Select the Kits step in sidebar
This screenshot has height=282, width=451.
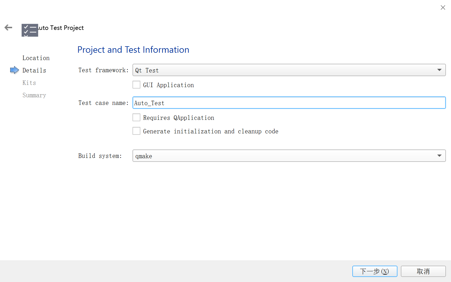[x=29, y=83]
